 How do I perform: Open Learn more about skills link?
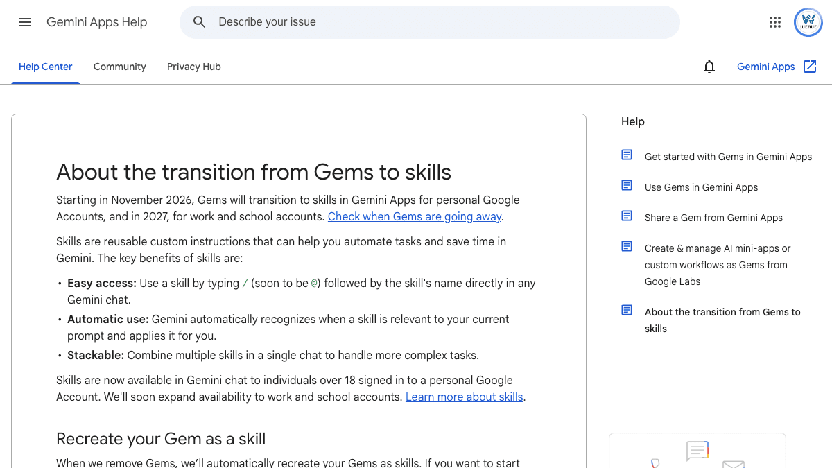click(x=465, y=397)
